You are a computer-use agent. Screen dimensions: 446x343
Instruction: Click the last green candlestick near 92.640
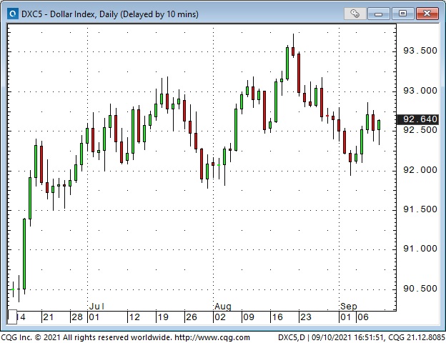click(x=379, y=132)
